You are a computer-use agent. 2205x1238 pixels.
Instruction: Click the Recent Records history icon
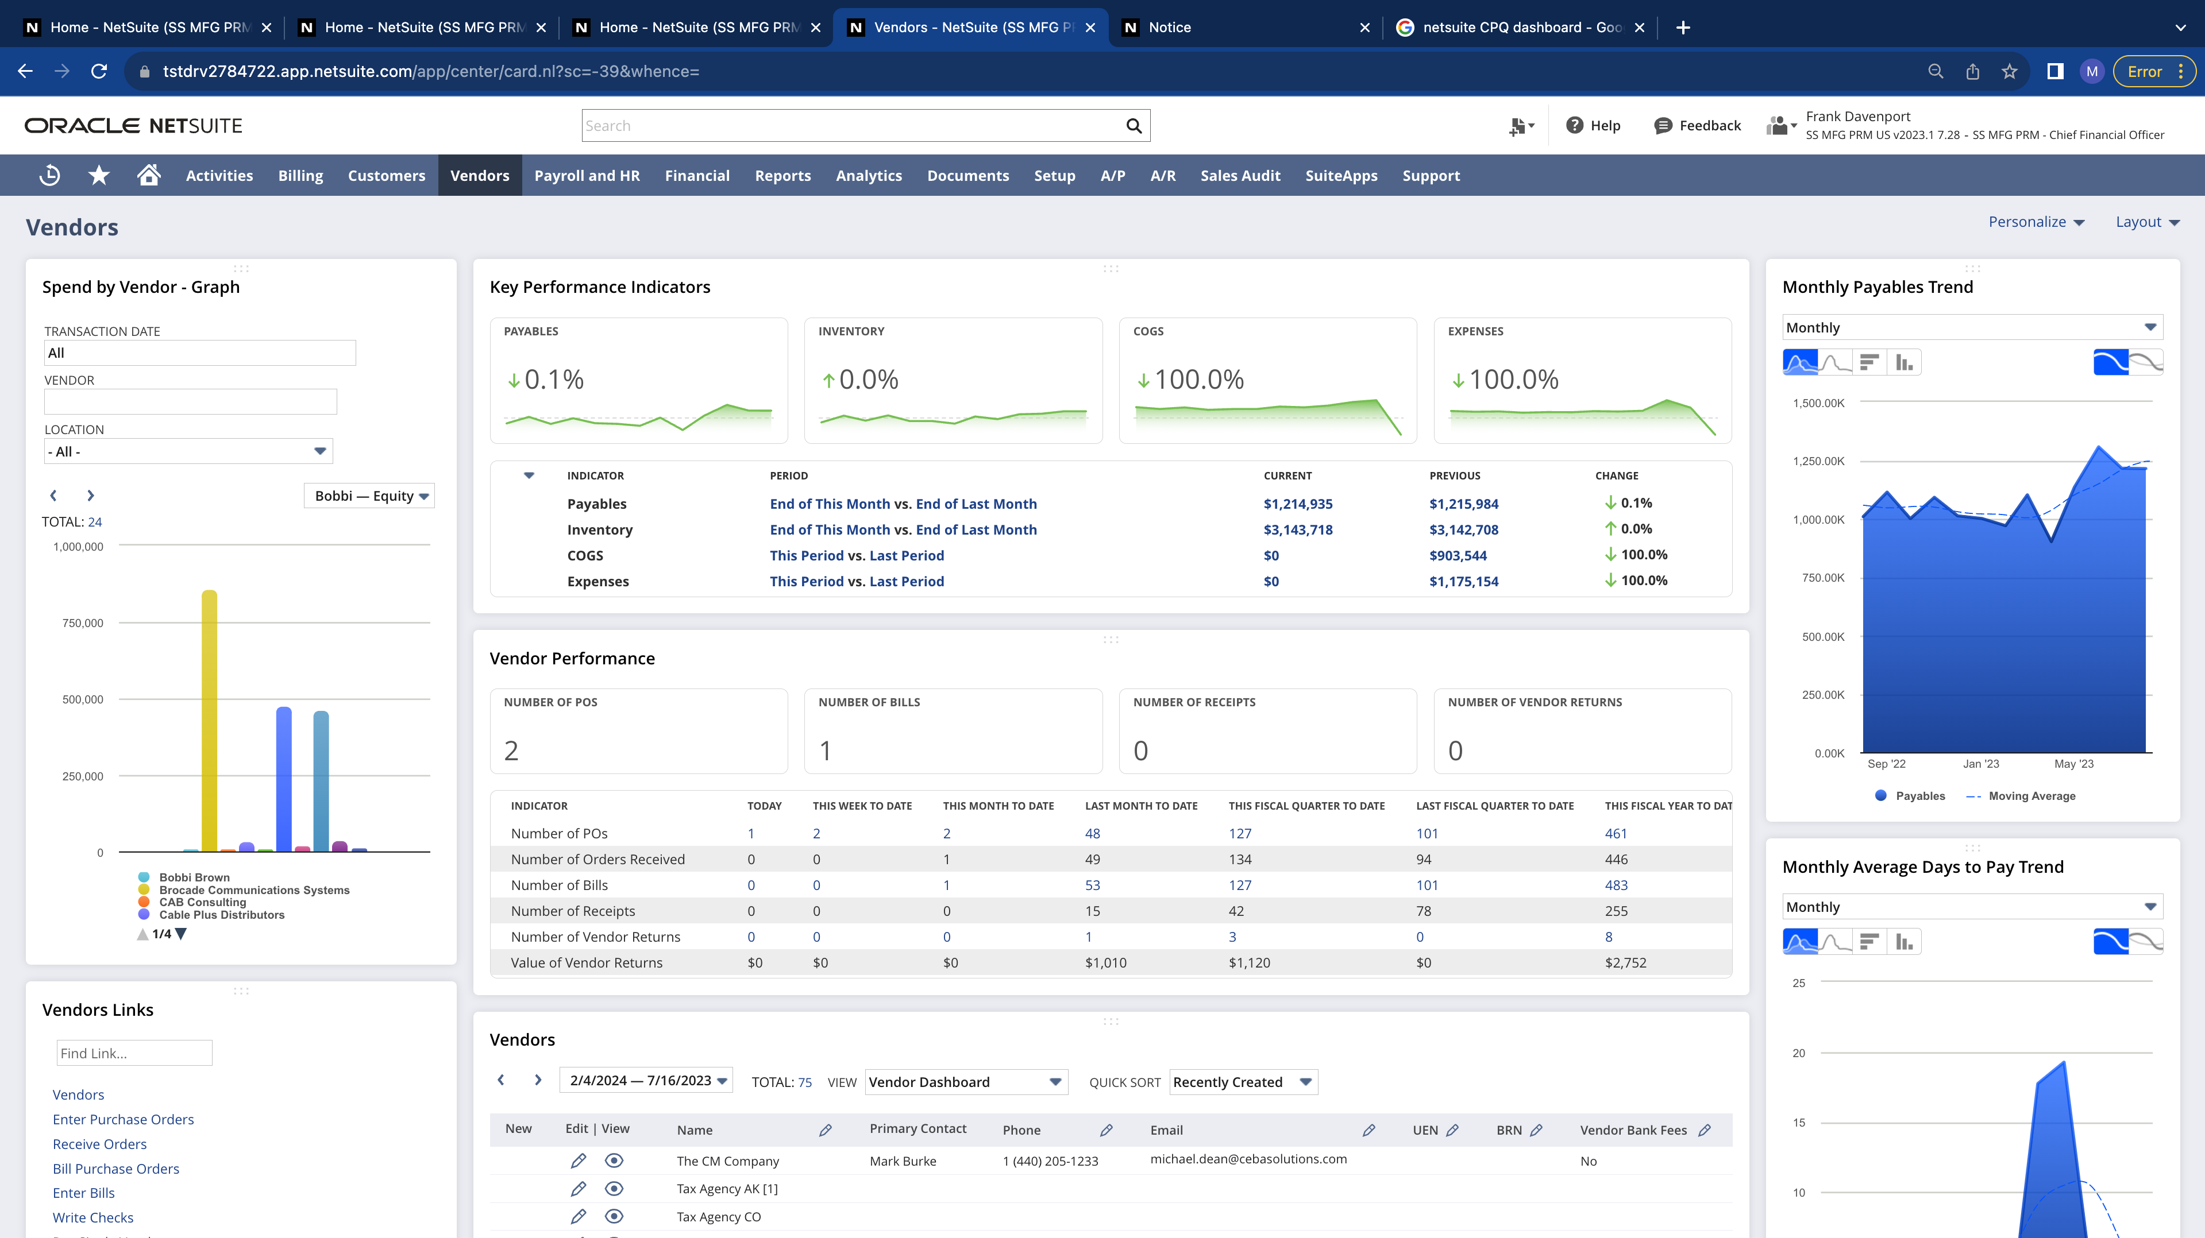pyautogui.click(x=49, y=175)
